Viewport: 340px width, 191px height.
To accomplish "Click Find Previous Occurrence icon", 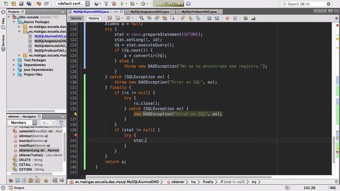I will [x=149, y=18].
